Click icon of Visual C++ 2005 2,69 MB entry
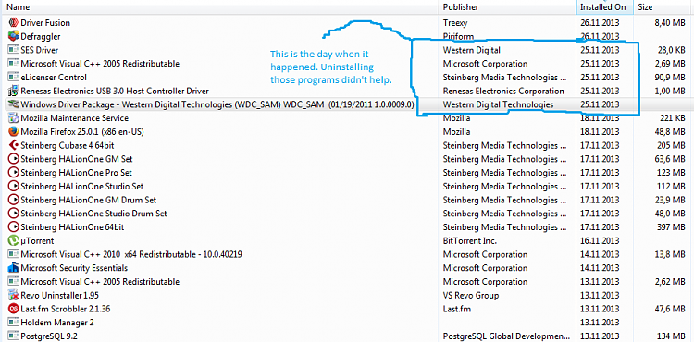The width and height of the screenshot is (694, 342). point(14,64)
